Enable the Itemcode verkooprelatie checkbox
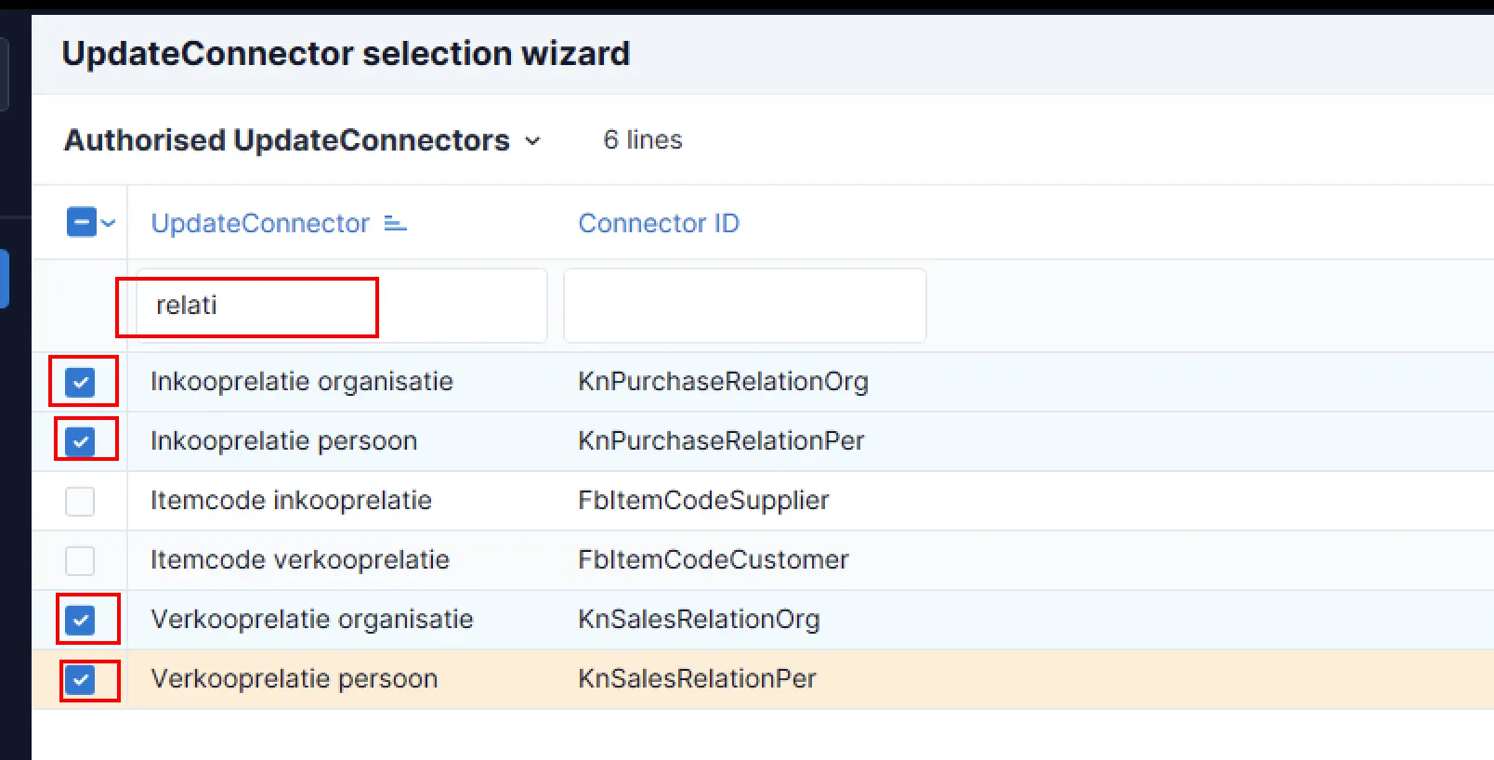Image resolution: width=1494 pixels, height=760 pixels. (x=81, y=560)
